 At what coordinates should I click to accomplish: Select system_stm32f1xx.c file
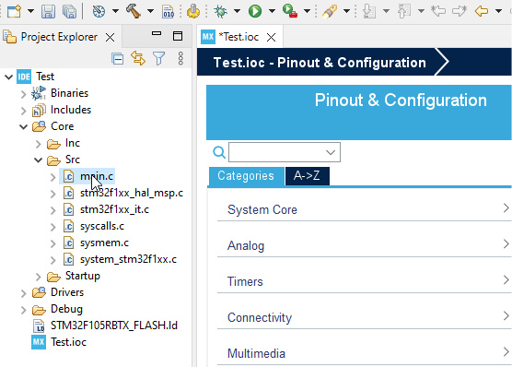pos(128,259)
